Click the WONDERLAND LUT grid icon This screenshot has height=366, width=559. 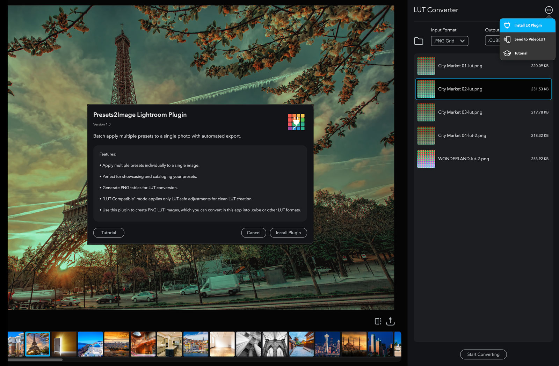point(426,159)
